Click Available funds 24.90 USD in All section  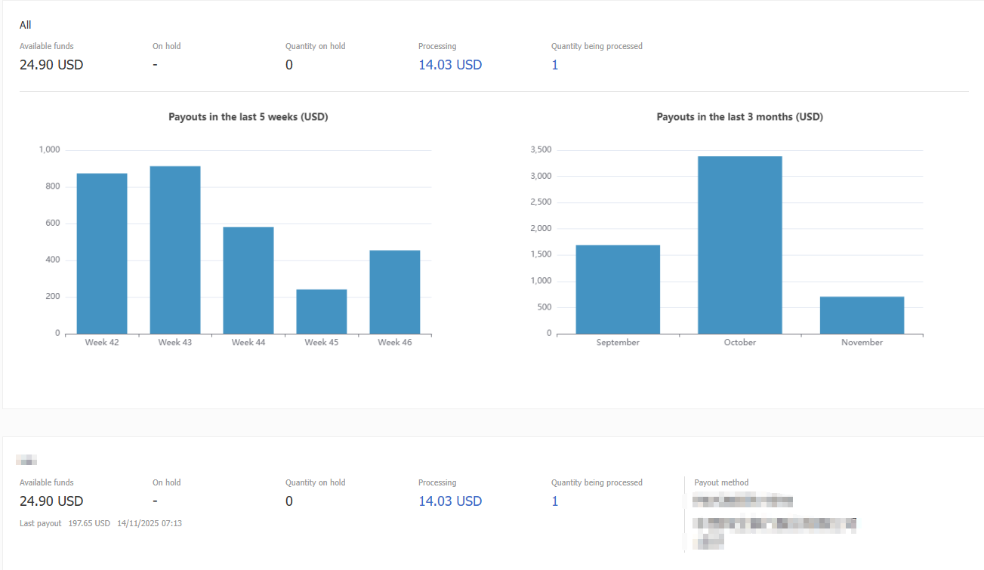tap(51, 65)
